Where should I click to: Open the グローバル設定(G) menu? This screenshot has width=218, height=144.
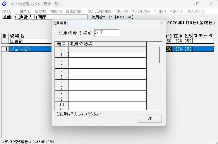[x=100, y=11]
